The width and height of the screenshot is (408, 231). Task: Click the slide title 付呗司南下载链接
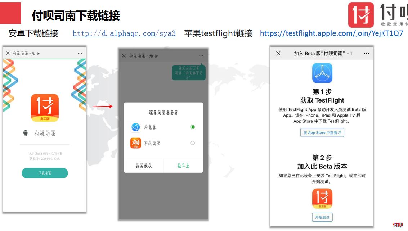76,15
